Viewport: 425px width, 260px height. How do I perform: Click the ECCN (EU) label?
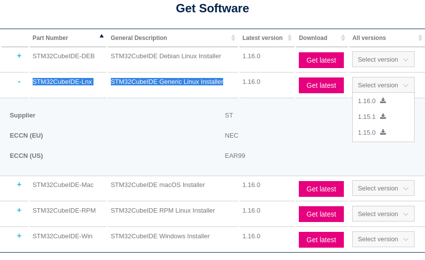pyautogui.click(x=26, y=135)
